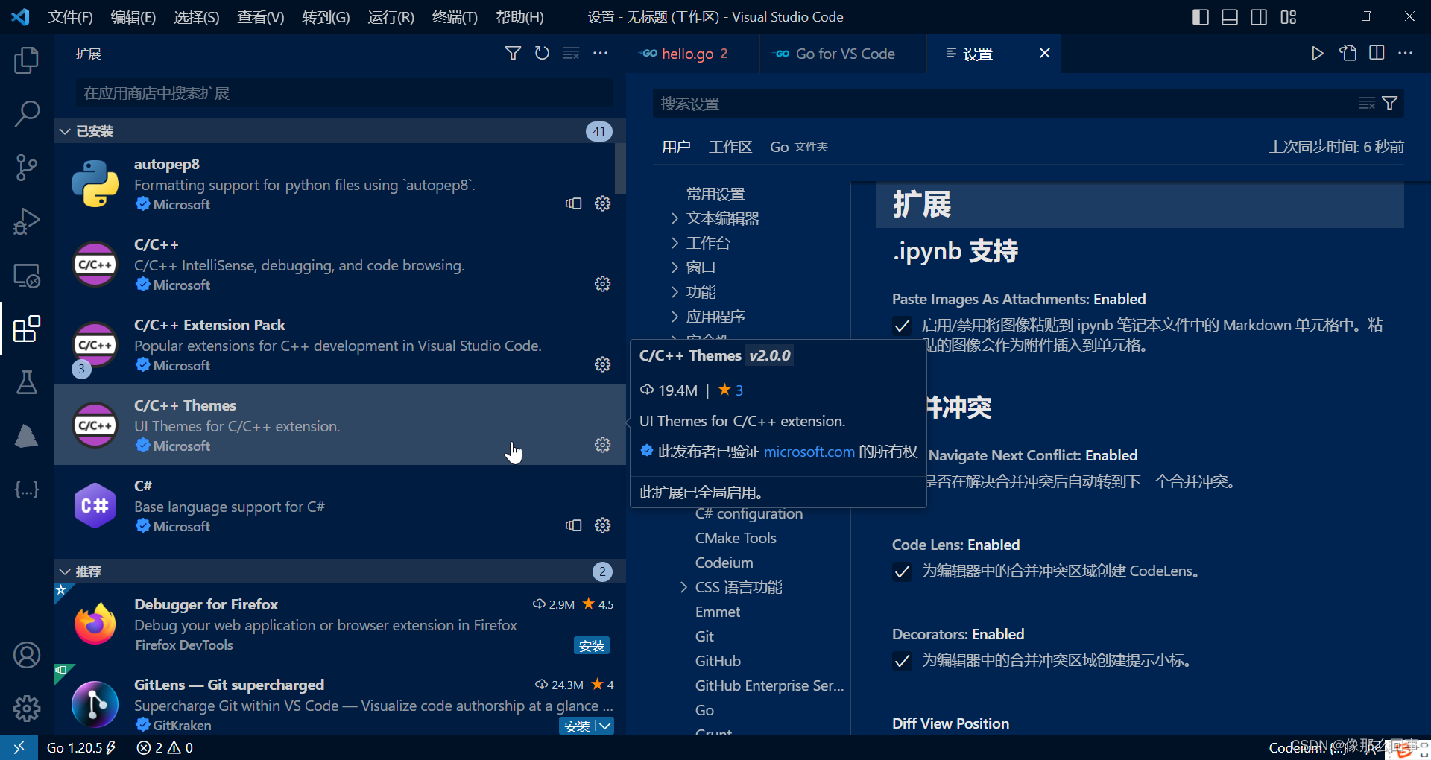Screen dimensions: 1431x760
Task: Select the filter extensions funnel icon
Action: coord(513,53)
